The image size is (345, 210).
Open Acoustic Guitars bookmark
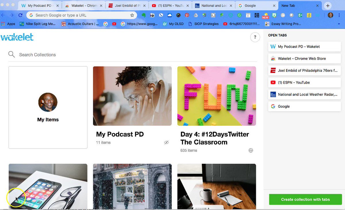click(x=80, y=24)
